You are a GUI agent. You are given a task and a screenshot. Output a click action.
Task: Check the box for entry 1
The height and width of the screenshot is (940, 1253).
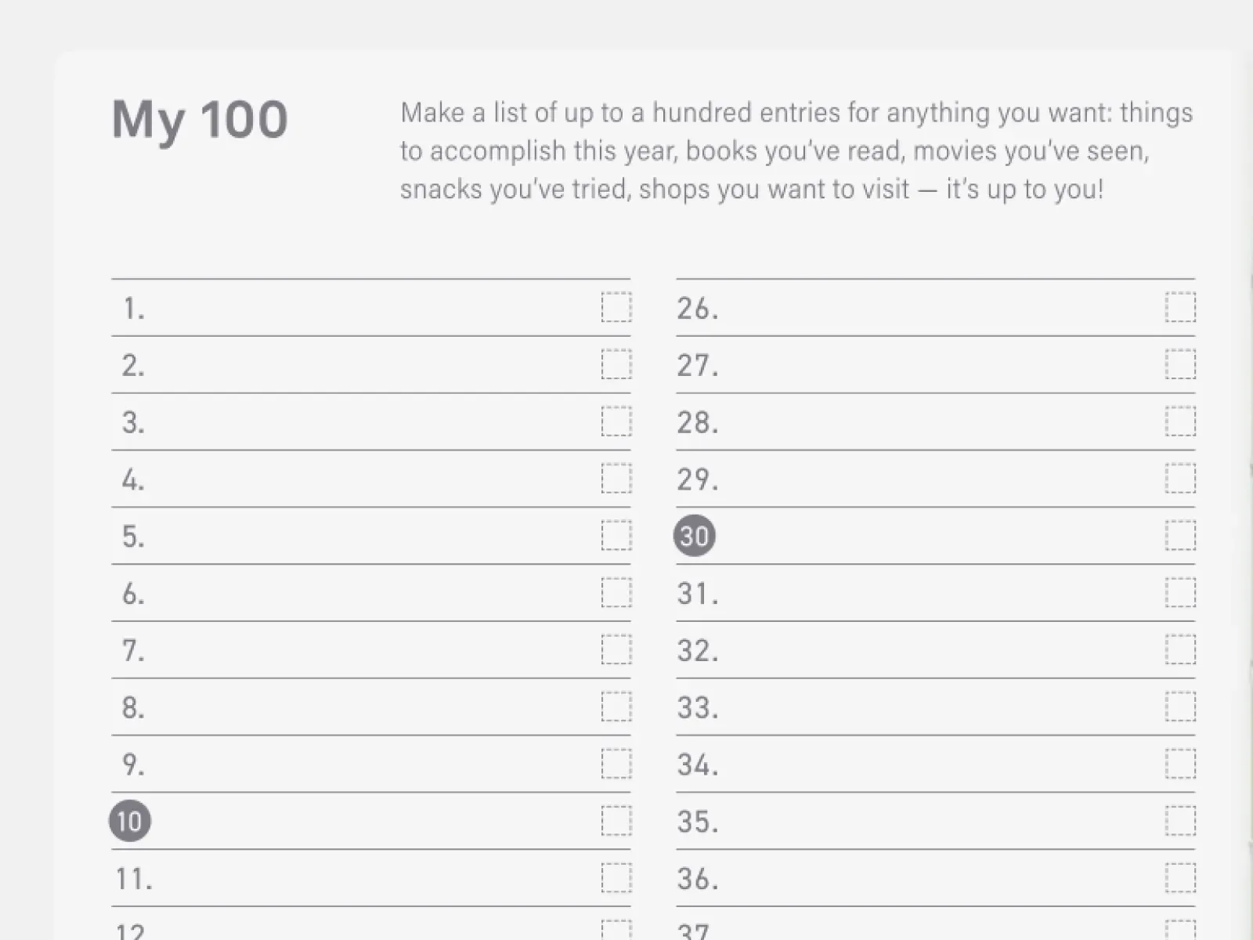(x=616, y=307)
